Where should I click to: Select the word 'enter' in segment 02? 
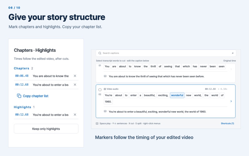coord(134,95)
